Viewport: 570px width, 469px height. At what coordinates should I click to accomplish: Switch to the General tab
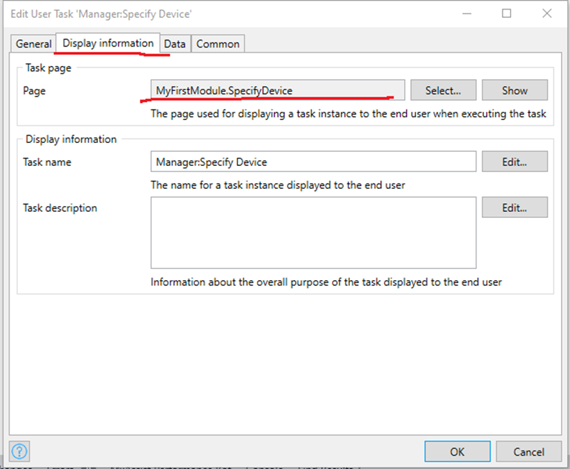33,44
